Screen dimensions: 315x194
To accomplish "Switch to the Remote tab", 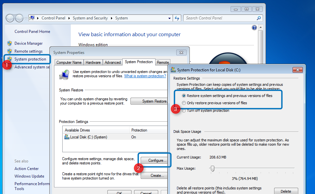I will pyautogui.click(x=163, y=62).
